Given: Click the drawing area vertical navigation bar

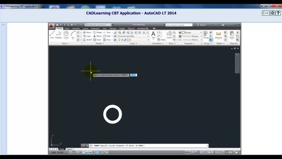Looking at the screenshot, I should point(237,63).
